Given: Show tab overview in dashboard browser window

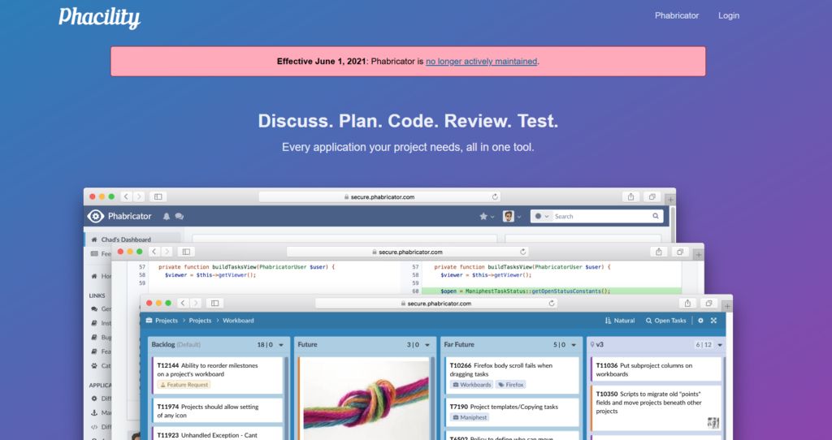Looking at the screenshot, I should coord(652,196).
